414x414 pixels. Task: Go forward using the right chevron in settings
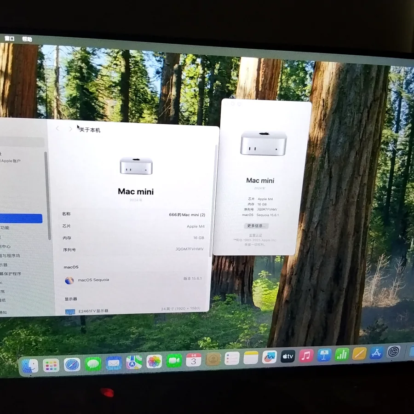[70, 129]
